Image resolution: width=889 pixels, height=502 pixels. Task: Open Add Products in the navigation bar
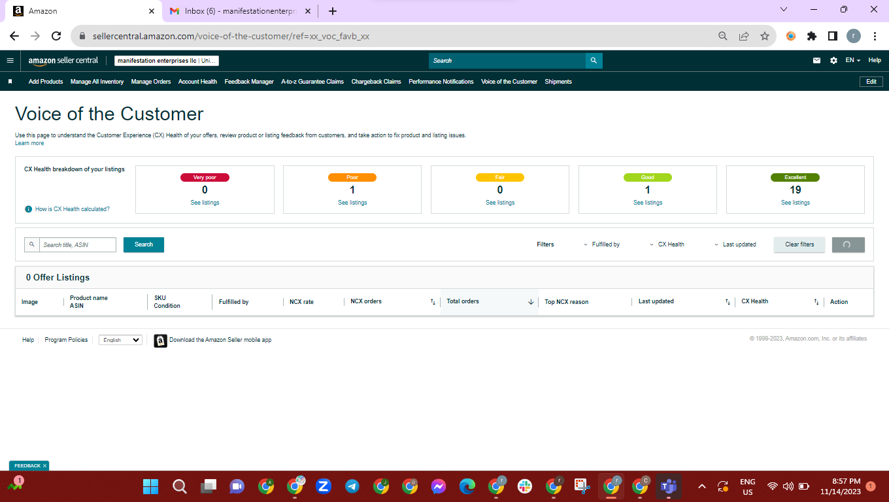click(46, 82)
